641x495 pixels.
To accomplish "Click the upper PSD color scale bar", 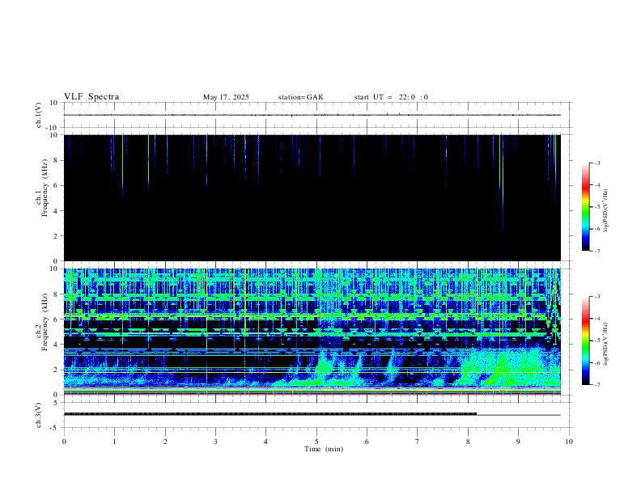I will tap(585, 207).
